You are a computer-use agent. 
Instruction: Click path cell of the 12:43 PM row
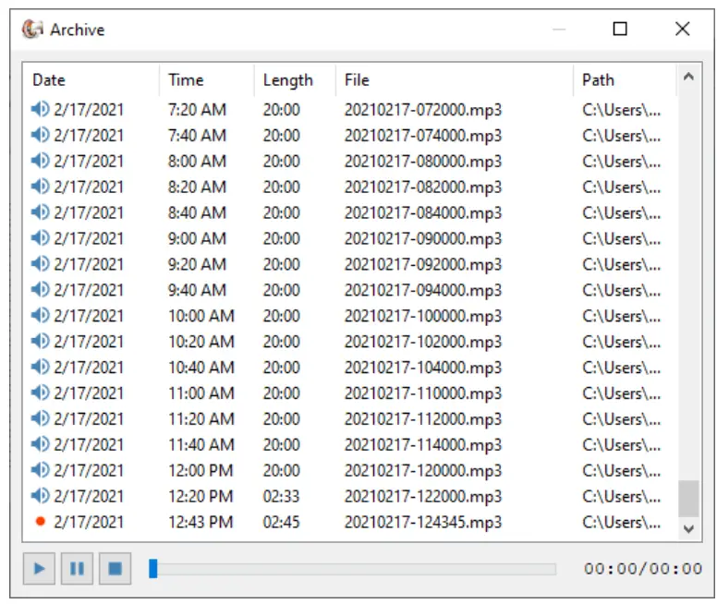click(x=622, y=522)
